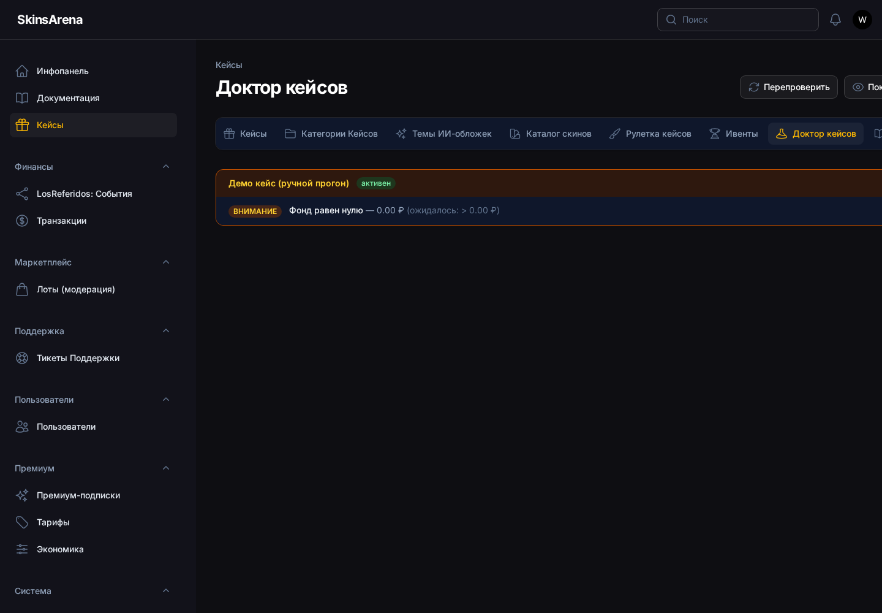882x613 pixels.
Task: Open Тикеты Поддержки lifebuoy icon
Action: point(22,358)
